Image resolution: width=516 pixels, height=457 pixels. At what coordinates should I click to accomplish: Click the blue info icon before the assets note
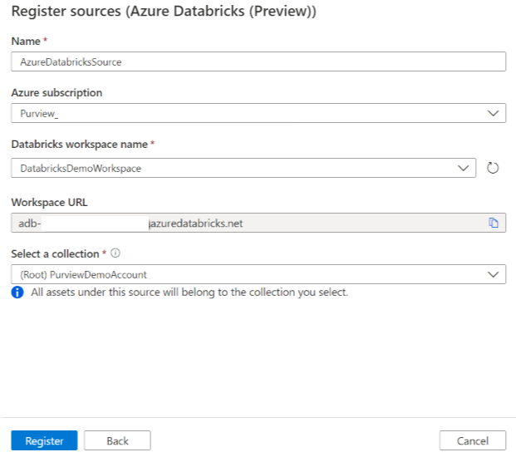pyautogui.click(x=17, y=292)
